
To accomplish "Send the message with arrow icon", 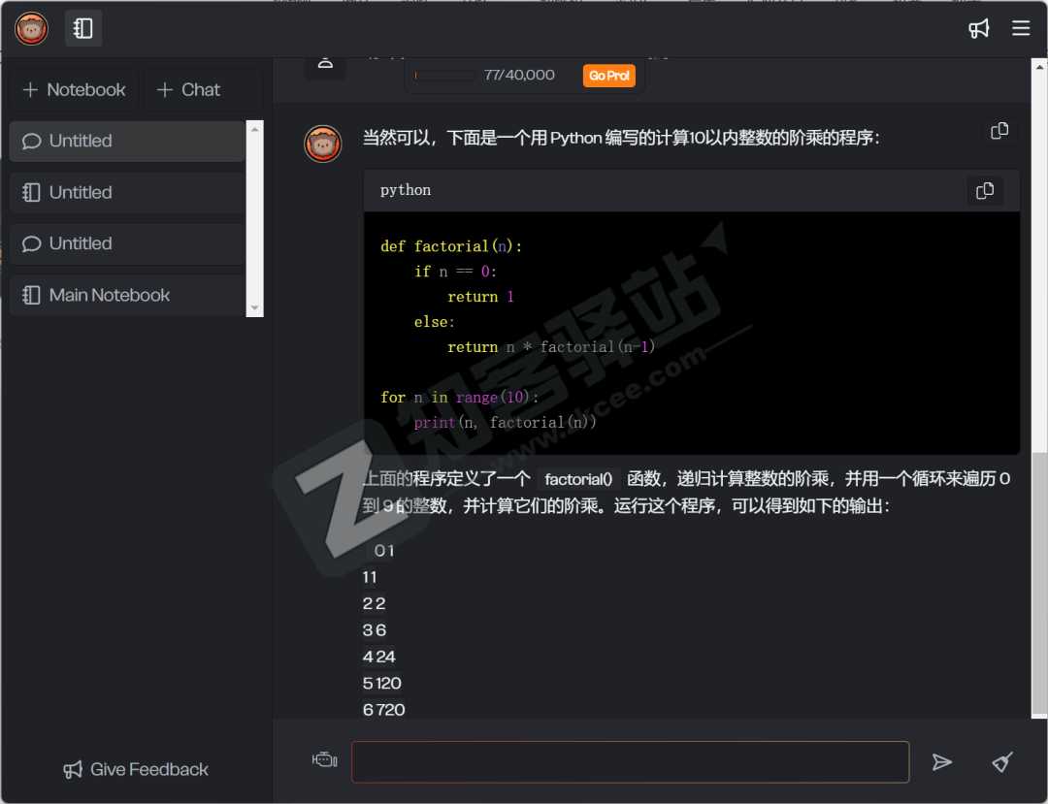I will [941, 762].
